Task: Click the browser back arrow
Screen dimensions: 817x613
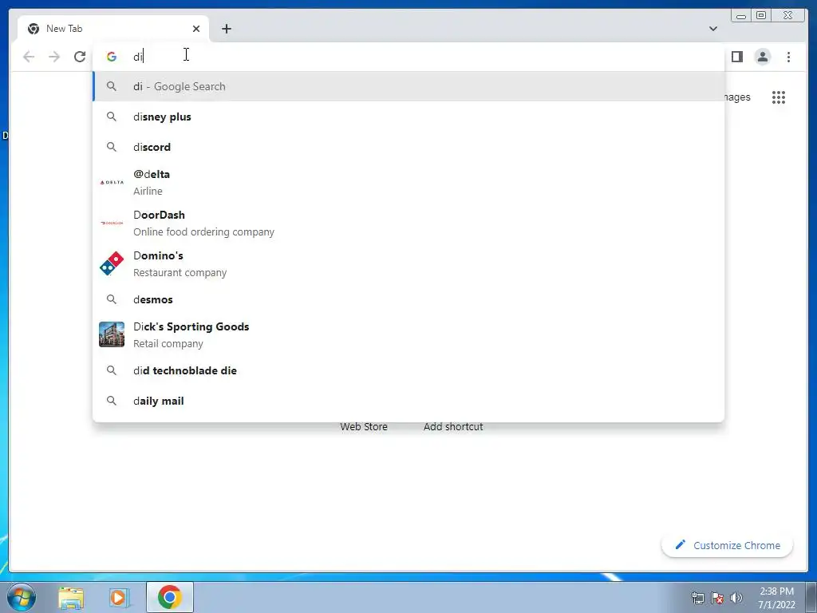Action: (29, 57)
